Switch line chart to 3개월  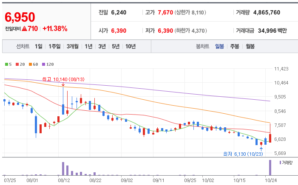click(72, 46)
